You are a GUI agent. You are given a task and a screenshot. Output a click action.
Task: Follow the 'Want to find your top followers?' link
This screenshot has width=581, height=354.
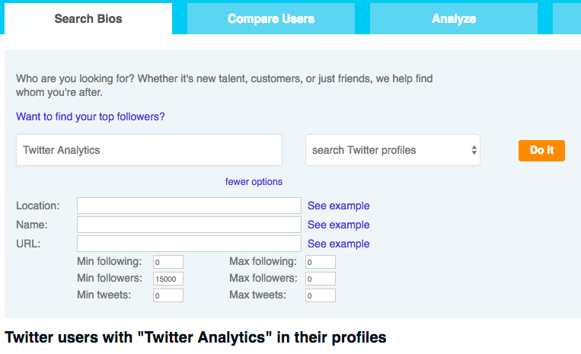coord(91,117)
